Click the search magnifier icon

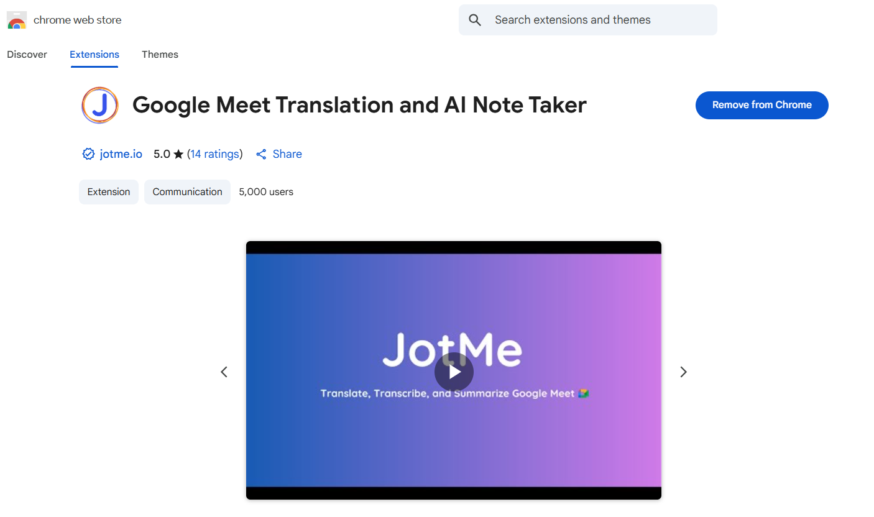tap(475, 20)
